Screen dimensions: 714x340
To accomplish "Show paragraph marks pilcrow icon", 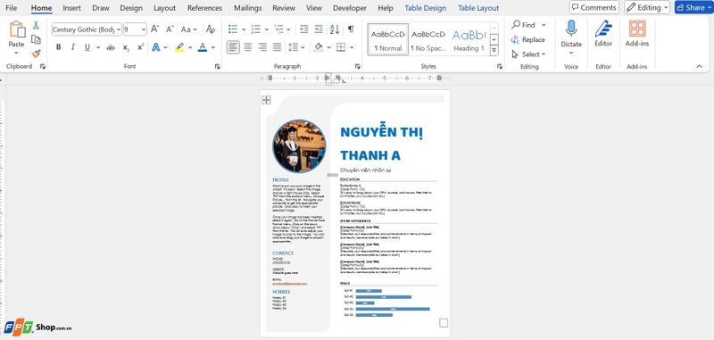I will click(351, 29).
